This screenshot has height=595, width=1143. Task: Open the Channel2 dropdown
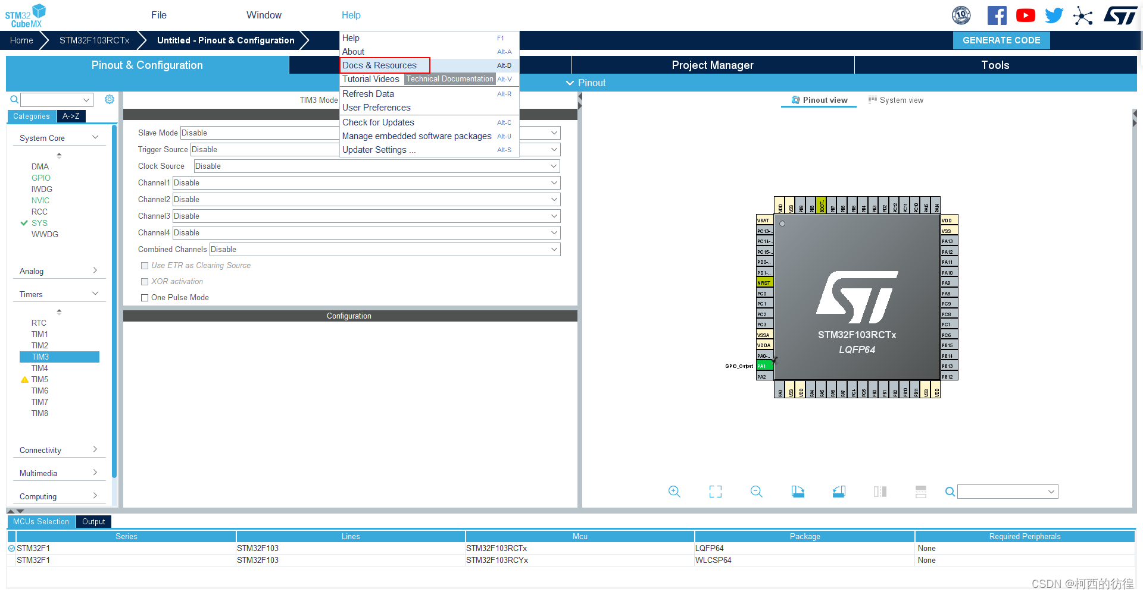pyautogui.click(x=366, y=199)
